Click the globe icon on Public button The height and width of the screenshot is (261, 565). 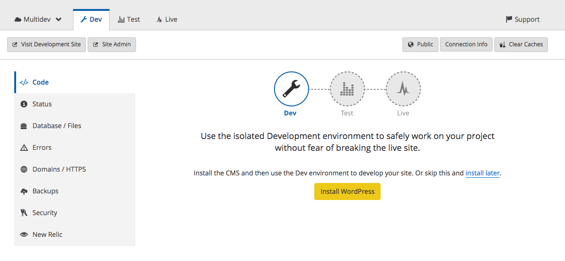(x=410, y=44)
